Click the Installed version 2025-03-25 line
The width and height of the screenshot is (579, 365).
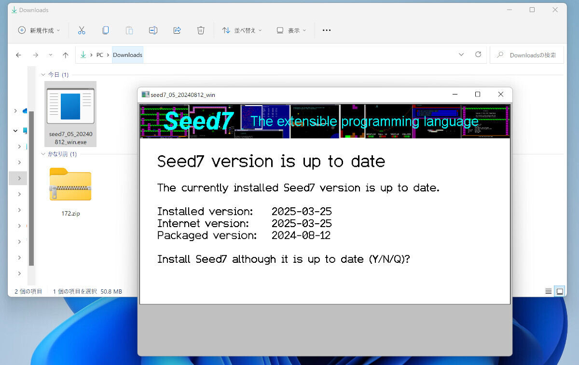coord(245,212)
